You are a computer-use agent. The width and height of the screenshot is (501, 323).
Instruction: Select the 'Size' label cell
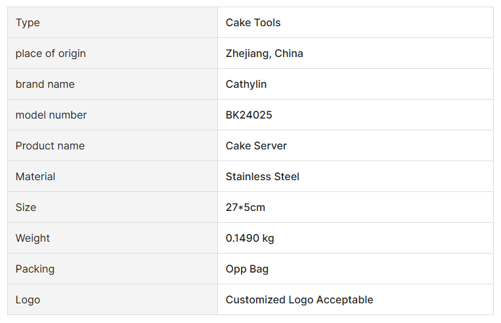26,208
